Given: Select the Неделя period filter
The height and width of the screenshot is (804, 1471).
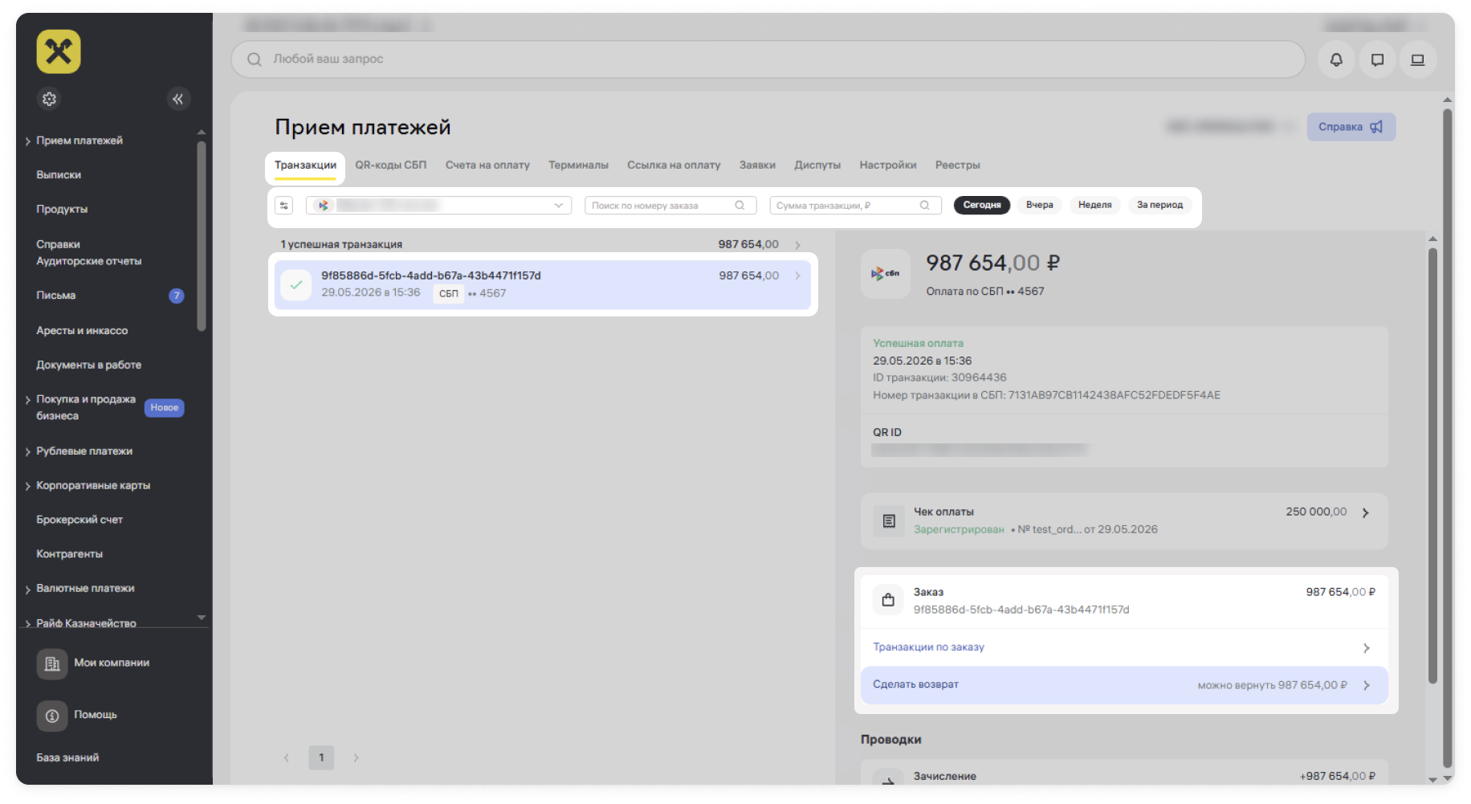Looking at the screenshot, I should coord(1094,205).
